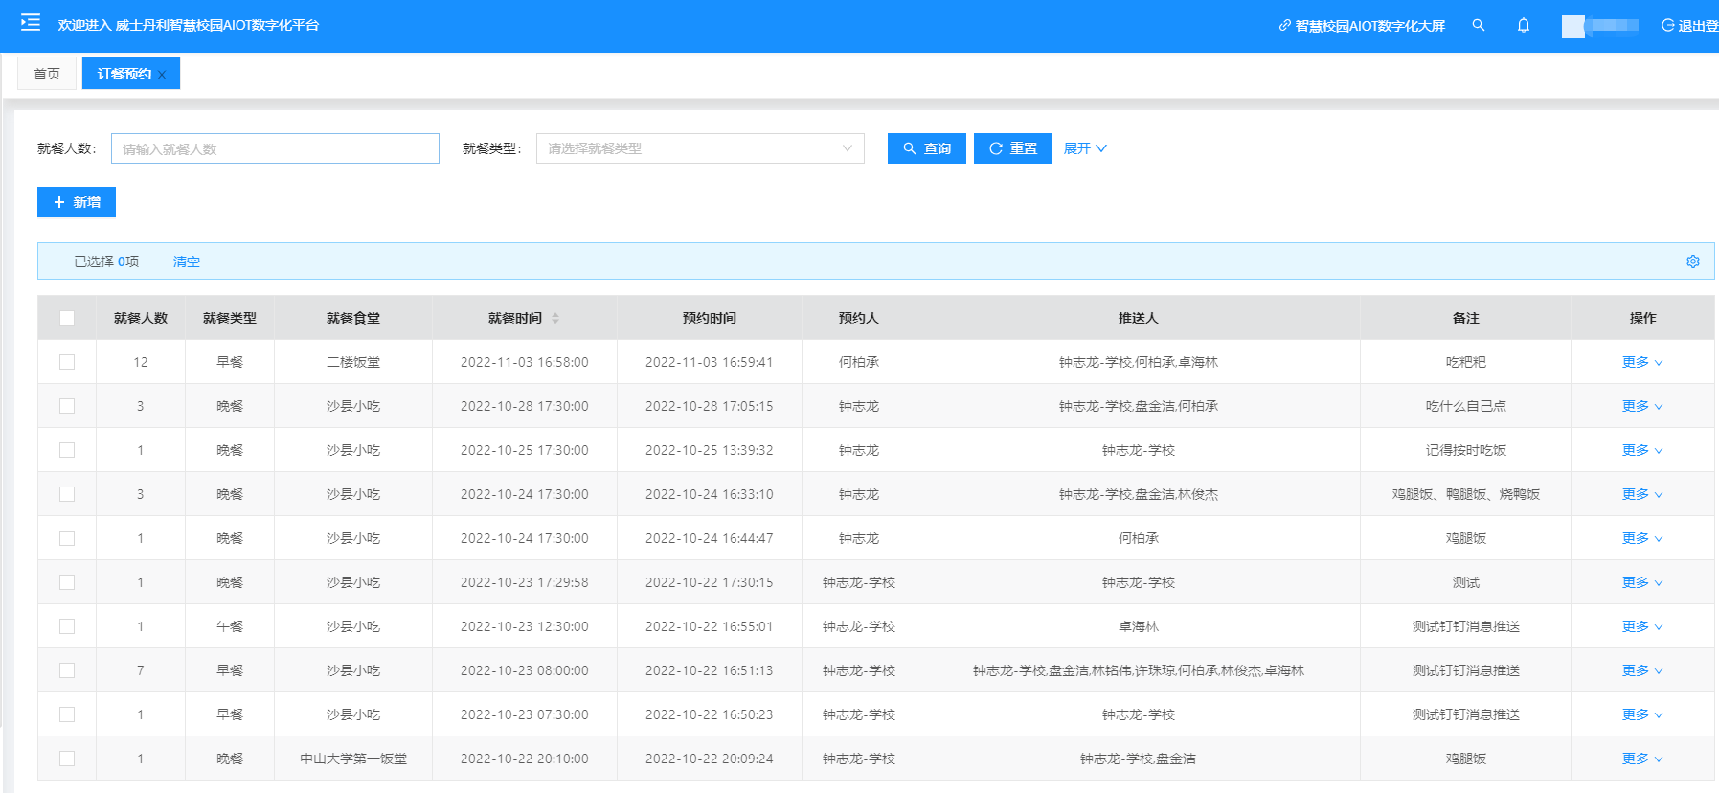Click the 吃粑粑 remark cell
Image resolution: width=1719 pixels, height=793 pixels.
click(x=1466, y=362)
